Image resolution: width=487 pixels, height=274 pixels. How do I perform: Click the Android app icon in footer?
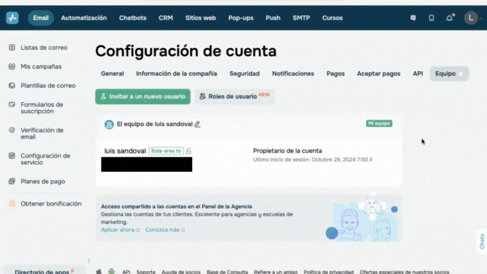coord(111,271)
